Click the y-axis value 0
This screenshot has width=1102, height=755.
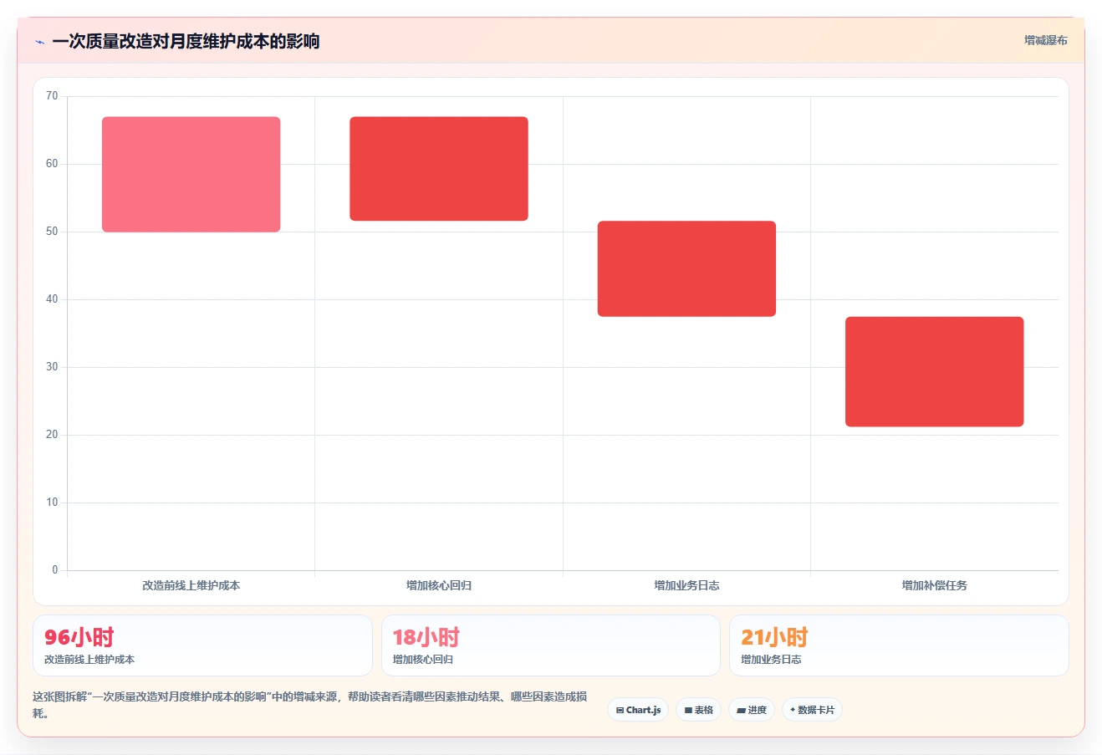pyautogui.click(x=55, y=570)
